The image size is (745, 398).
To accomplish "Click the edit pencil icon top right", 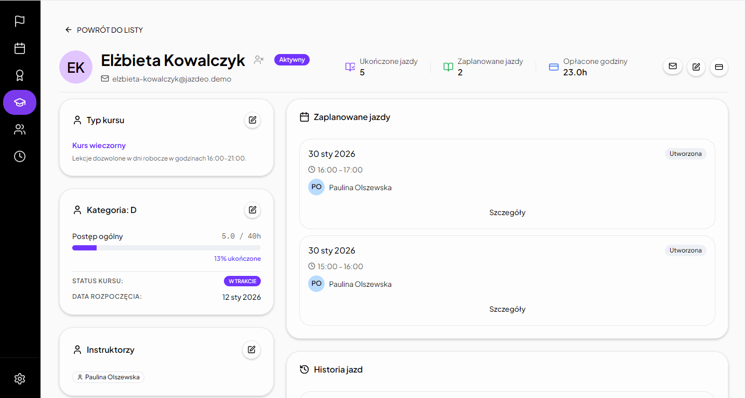I will pyautogui.click(x=696, y=66).
